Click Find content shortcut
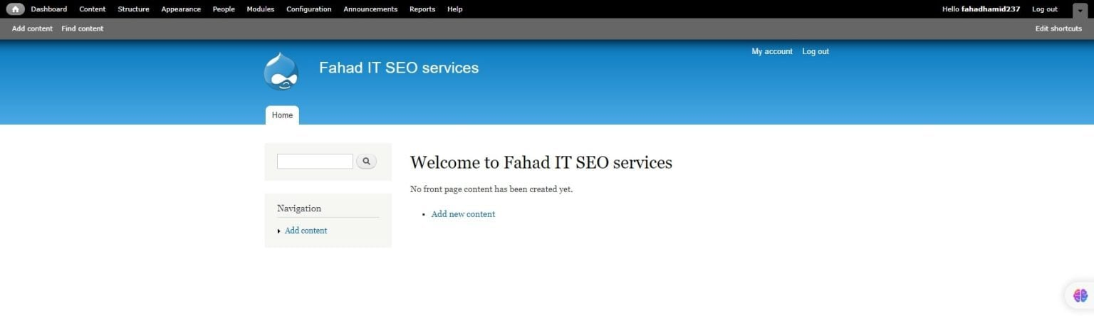Screen dimensions: 1094x316 point(83,28)
